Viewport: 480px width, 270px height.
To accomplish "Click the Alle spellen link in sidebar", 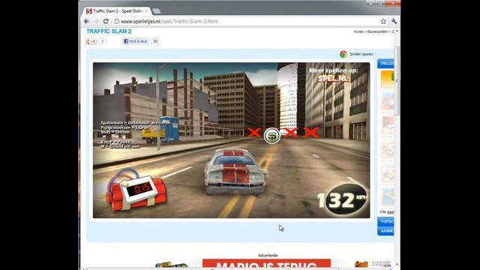I will point(387,211).
